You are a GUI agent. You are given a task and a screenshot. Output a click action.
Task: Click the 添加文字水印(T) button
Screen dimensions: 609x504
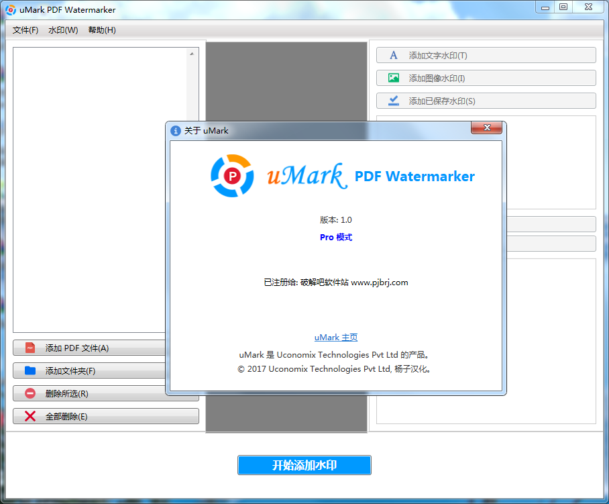coord(486,55)
